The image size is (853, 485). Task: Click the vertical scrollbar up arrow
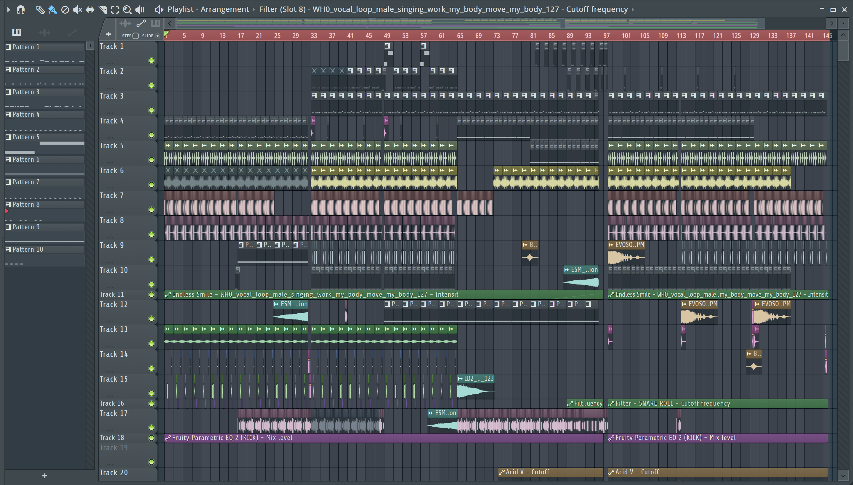(x=843, y=35)
